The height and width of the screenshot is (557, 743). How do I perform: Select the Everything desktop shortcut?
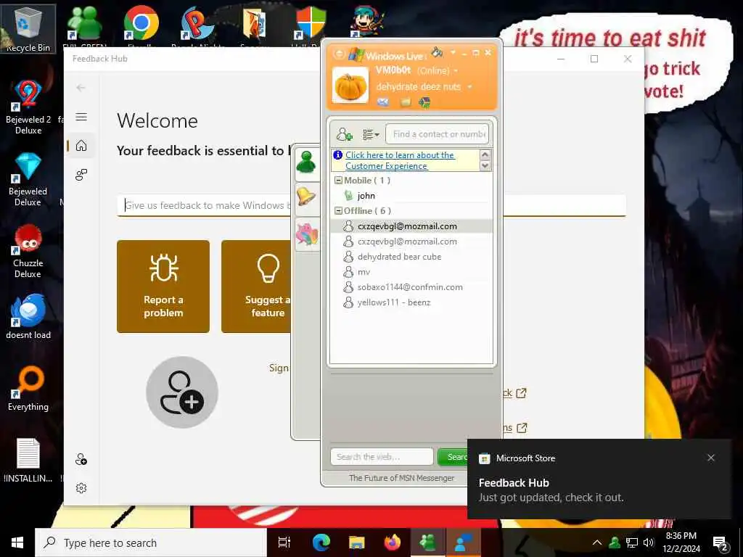point(28,389)
